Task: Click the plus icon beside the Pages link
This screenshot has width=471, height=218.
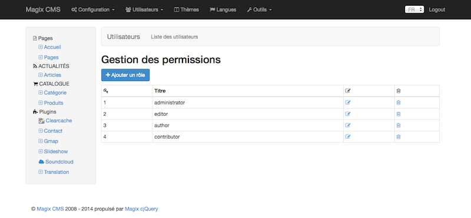Action: 41,57
